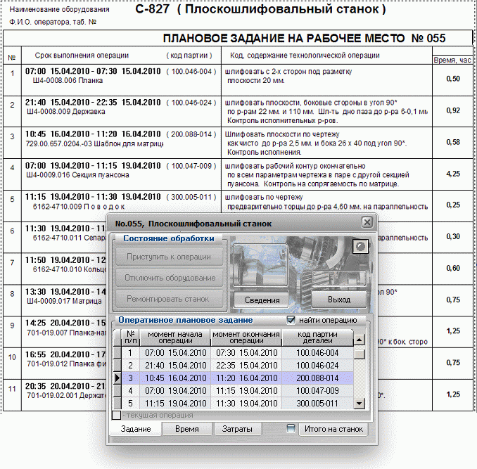Click report text шлифовать по чертежу
The image size is (477, 469).
tap(264, 198)
